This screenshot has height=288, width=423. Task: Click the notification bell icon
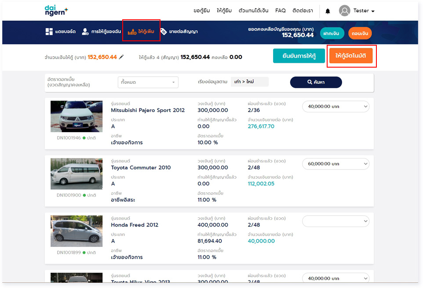click(328, 11)
